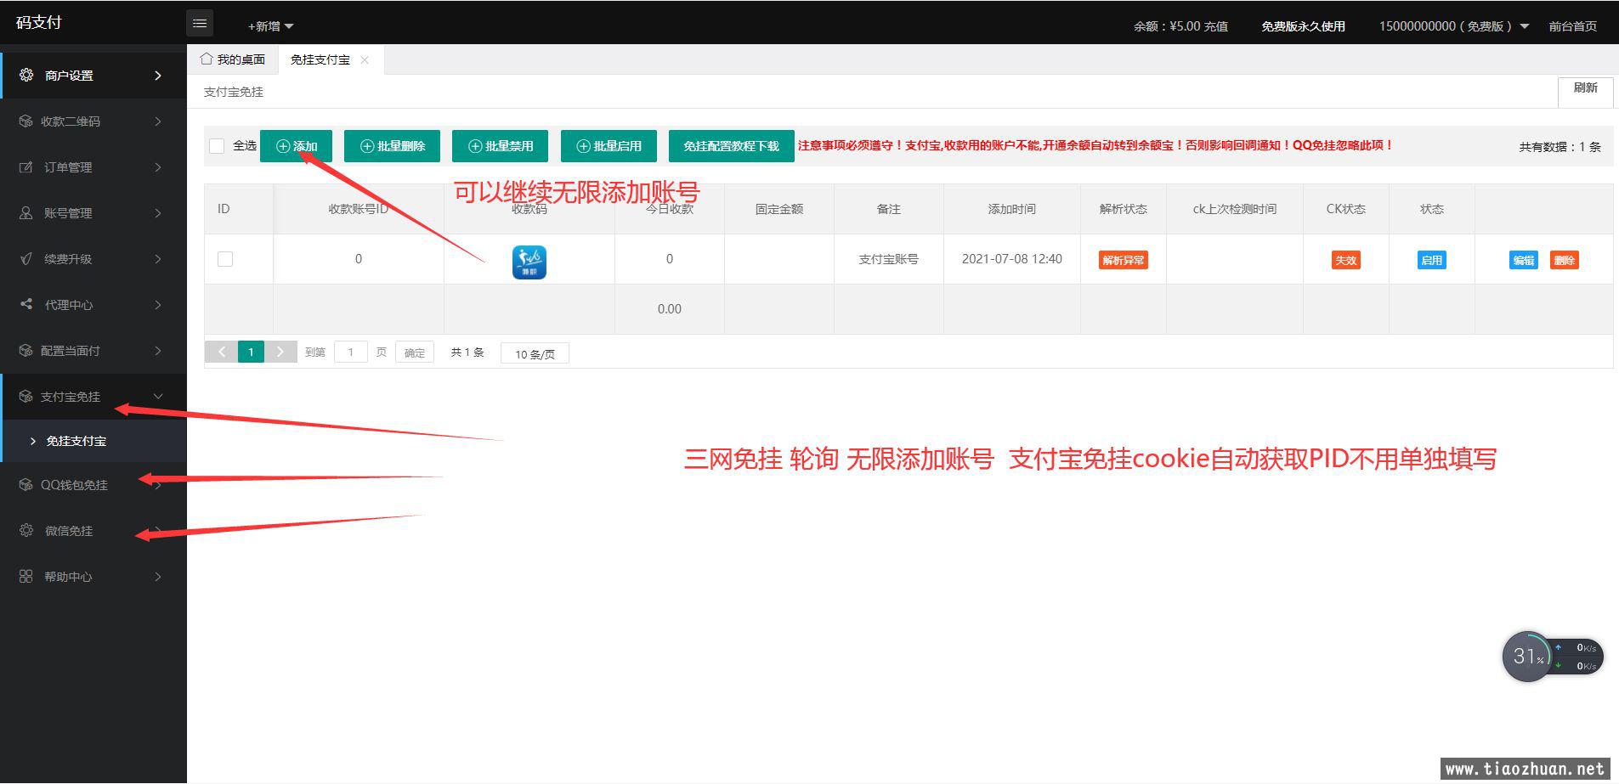Check the 全选 select-all checkbox
Image resolution: width=1619 pixels, height=784 pixels.
(217, 146)
